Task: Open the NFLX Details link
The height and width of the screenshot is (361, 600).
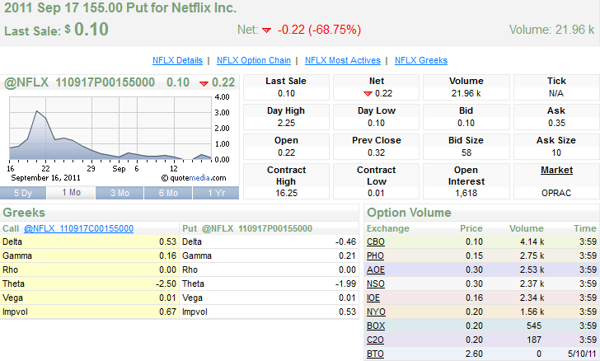Action: pos(177,60)
